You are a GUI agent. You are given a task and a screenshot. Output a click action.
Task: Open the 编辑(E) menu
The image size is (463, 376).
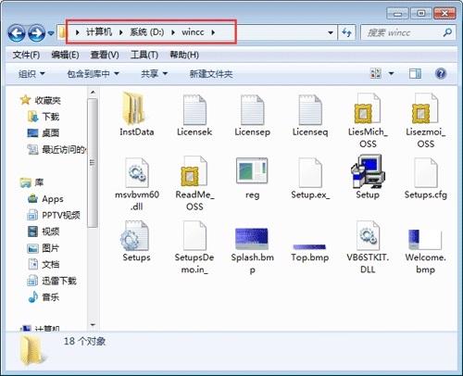pos(65,55)
